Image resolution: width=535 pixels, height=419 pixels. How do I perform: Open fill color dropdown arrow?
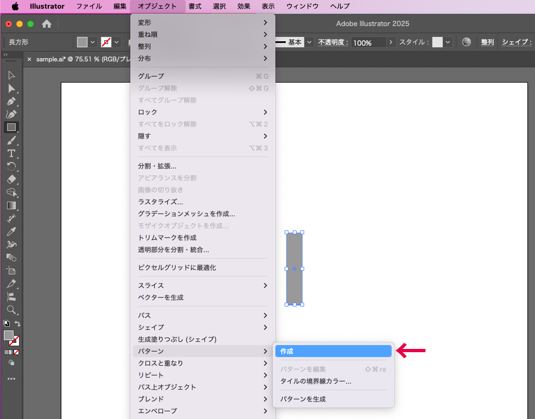tap(92, 42)
